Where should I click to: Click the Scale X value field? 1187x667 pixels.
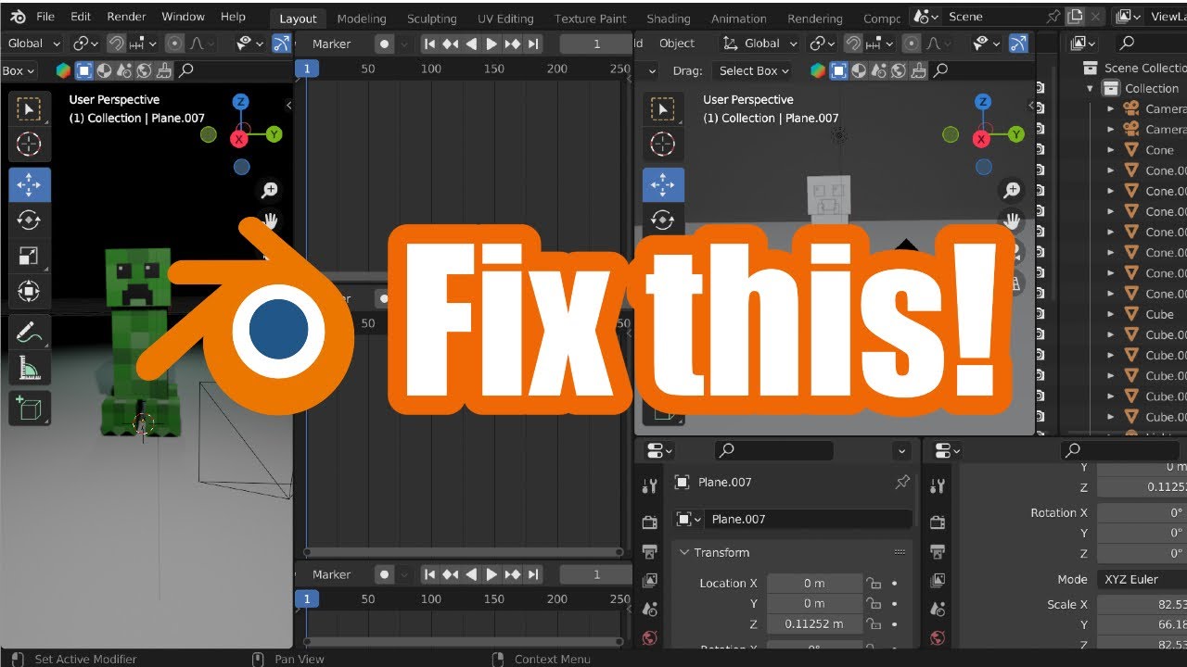tap(1142, 604)
